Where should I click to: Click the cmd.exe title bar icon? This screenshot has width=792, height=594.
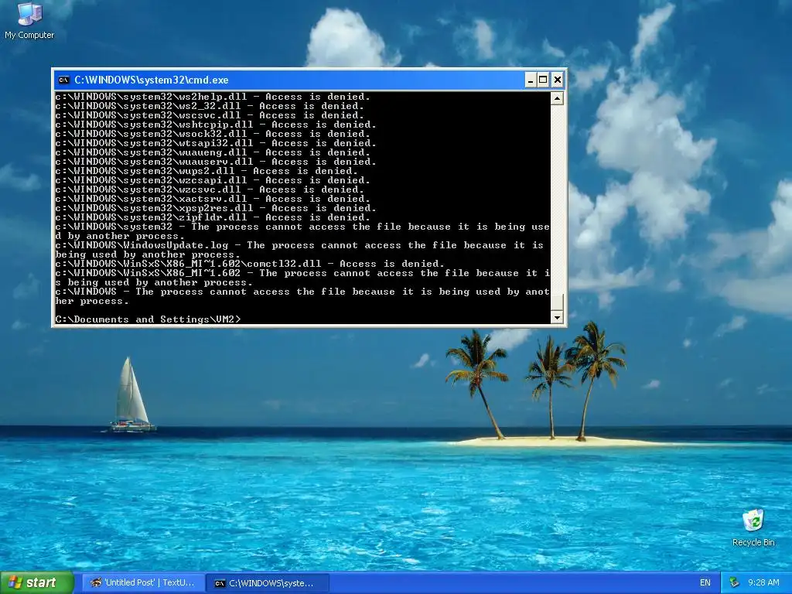[63, 80]
